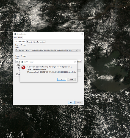Open the Help menu

click(x=20, y=38)
